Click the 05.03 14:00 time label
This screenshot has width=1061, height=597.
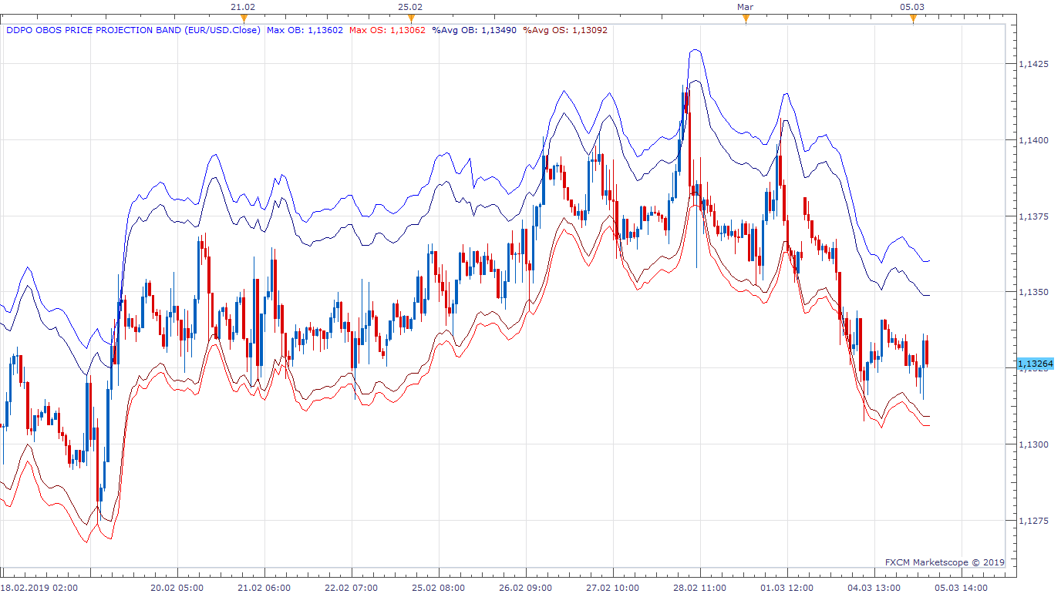click(x=961, y=587)
